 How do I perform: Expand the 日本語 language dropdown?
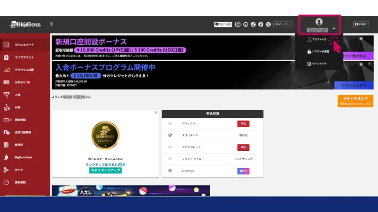point(361,24)
